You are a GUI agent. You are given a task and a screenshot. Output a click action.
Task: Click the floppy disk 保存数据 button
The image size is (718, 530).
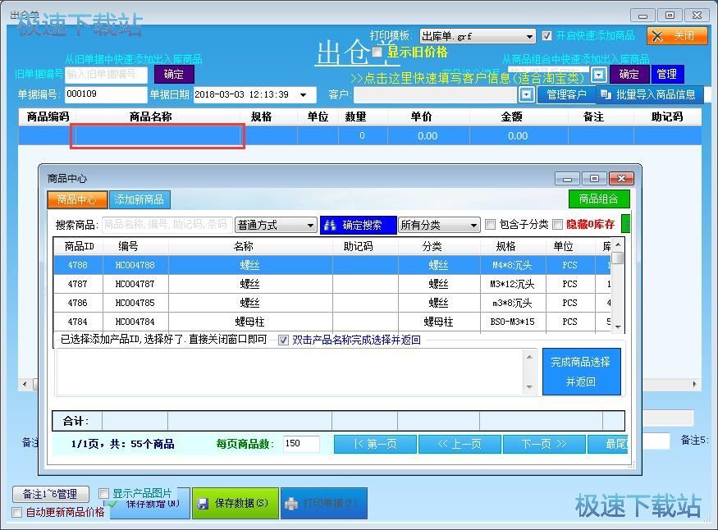pyautogui.click(x=235, y=503)
